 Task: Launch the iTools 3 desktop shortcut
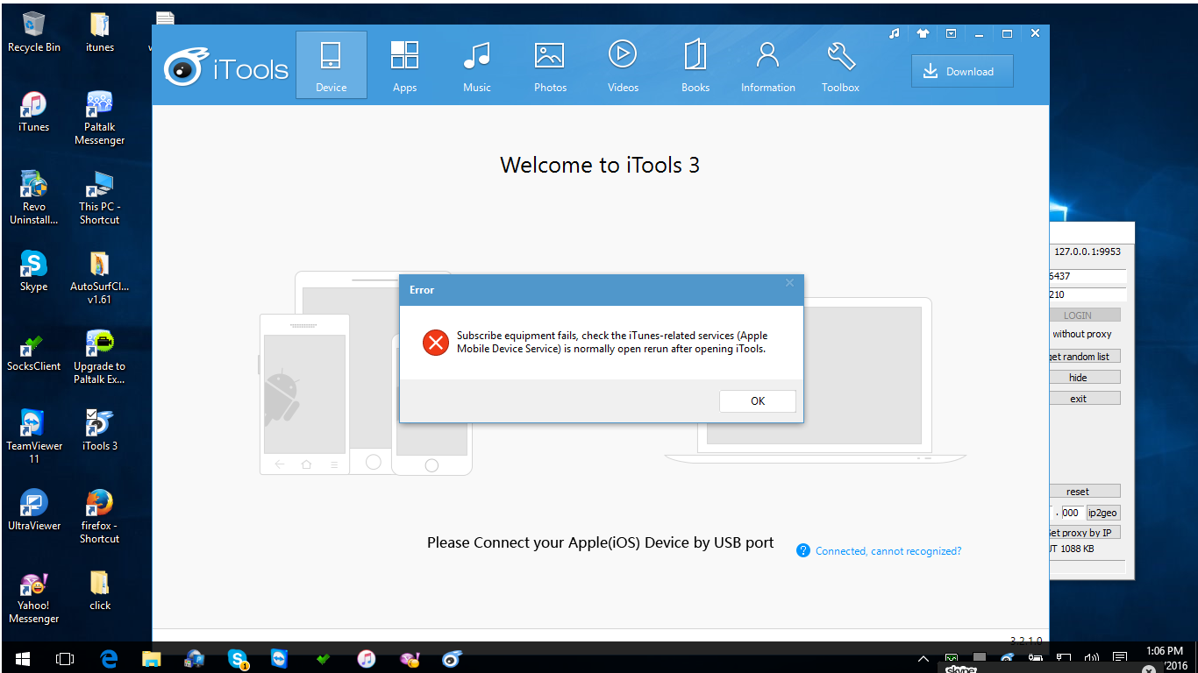[100, 430]
